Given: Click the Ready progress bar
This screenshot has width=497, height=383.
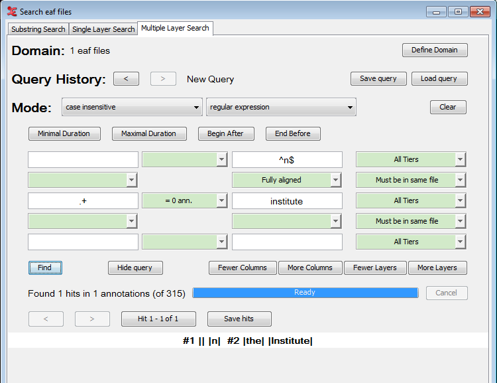Looking at the screenshot, I should 305,293.
